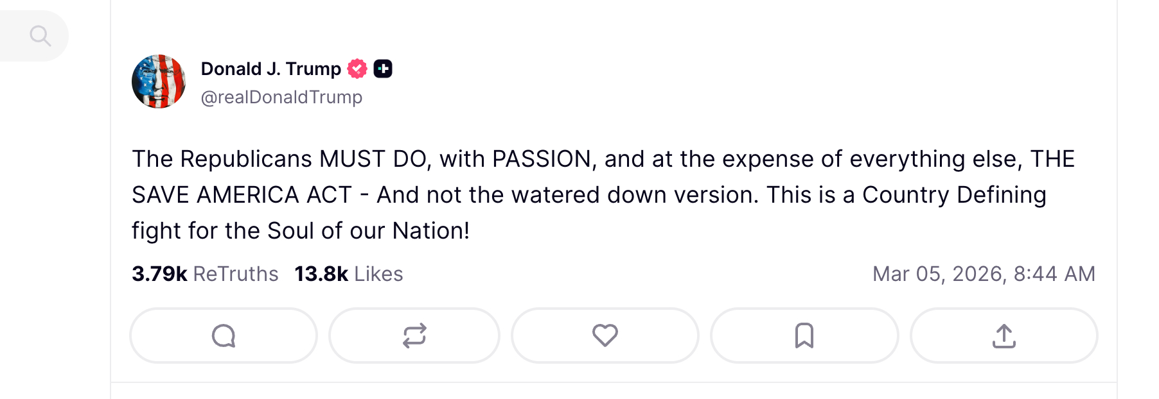Open Donald J. Trump's profile avatar
1159x399 pixels.
click(x=159, y=81)
